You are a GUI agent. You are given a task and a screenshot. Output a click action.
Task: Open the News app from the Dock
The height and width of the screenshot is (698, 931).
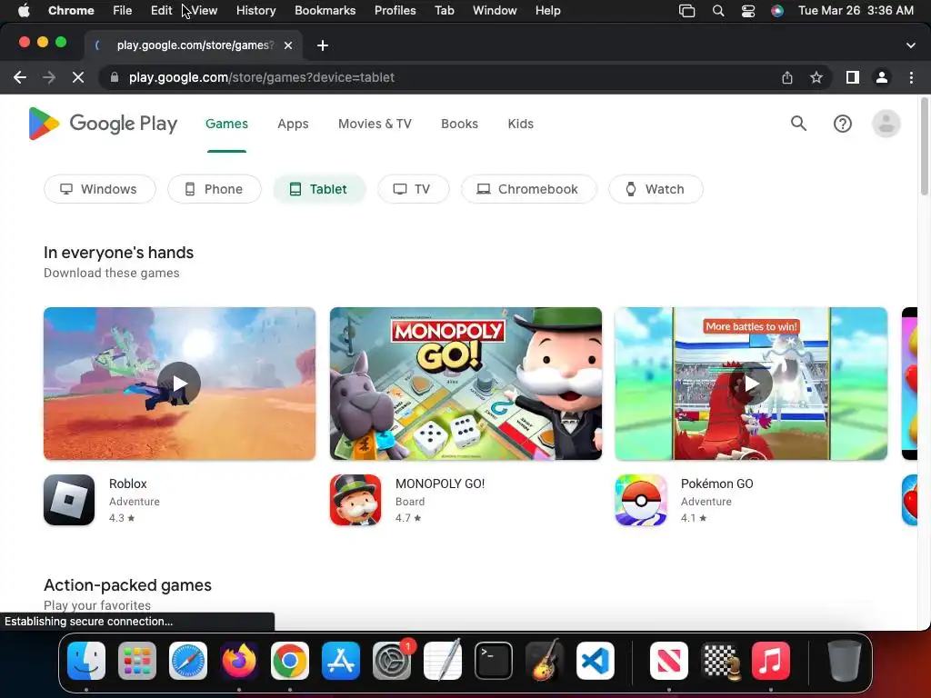pyautogui.click(x=669, y=661)
